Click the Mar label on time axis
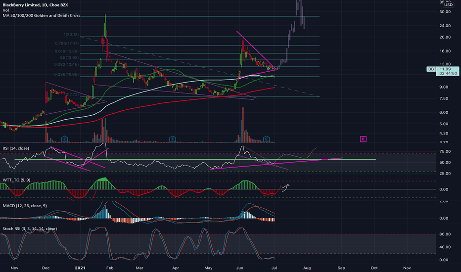The width and height of the screenshot is (461, 272). 139,268
